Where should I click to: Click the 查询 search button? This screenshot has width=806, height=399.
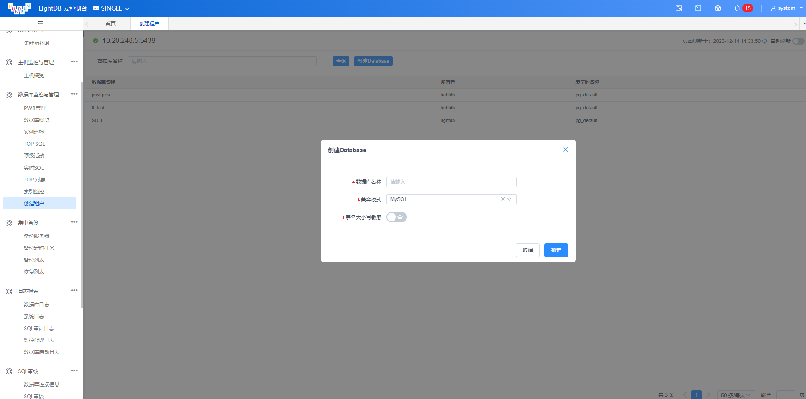click(x=341, y=61)
